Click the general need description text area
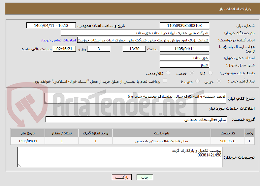The width and height of the screenshot is (260, 186). pos(135,98)
